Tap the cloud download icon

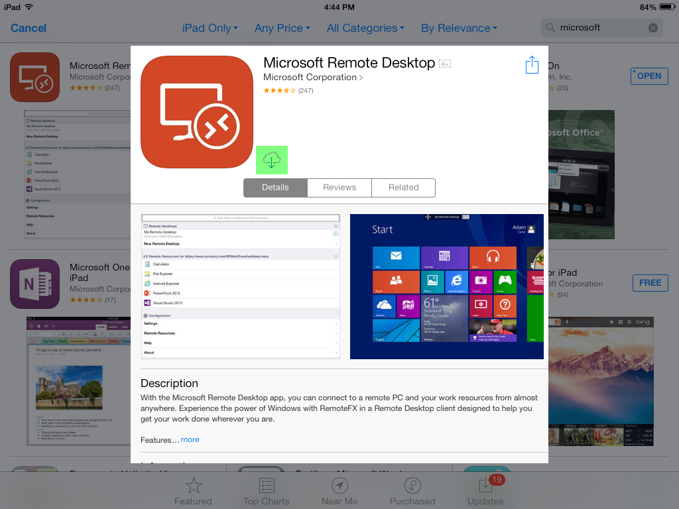pyautogui.click(x=272, y=160)
